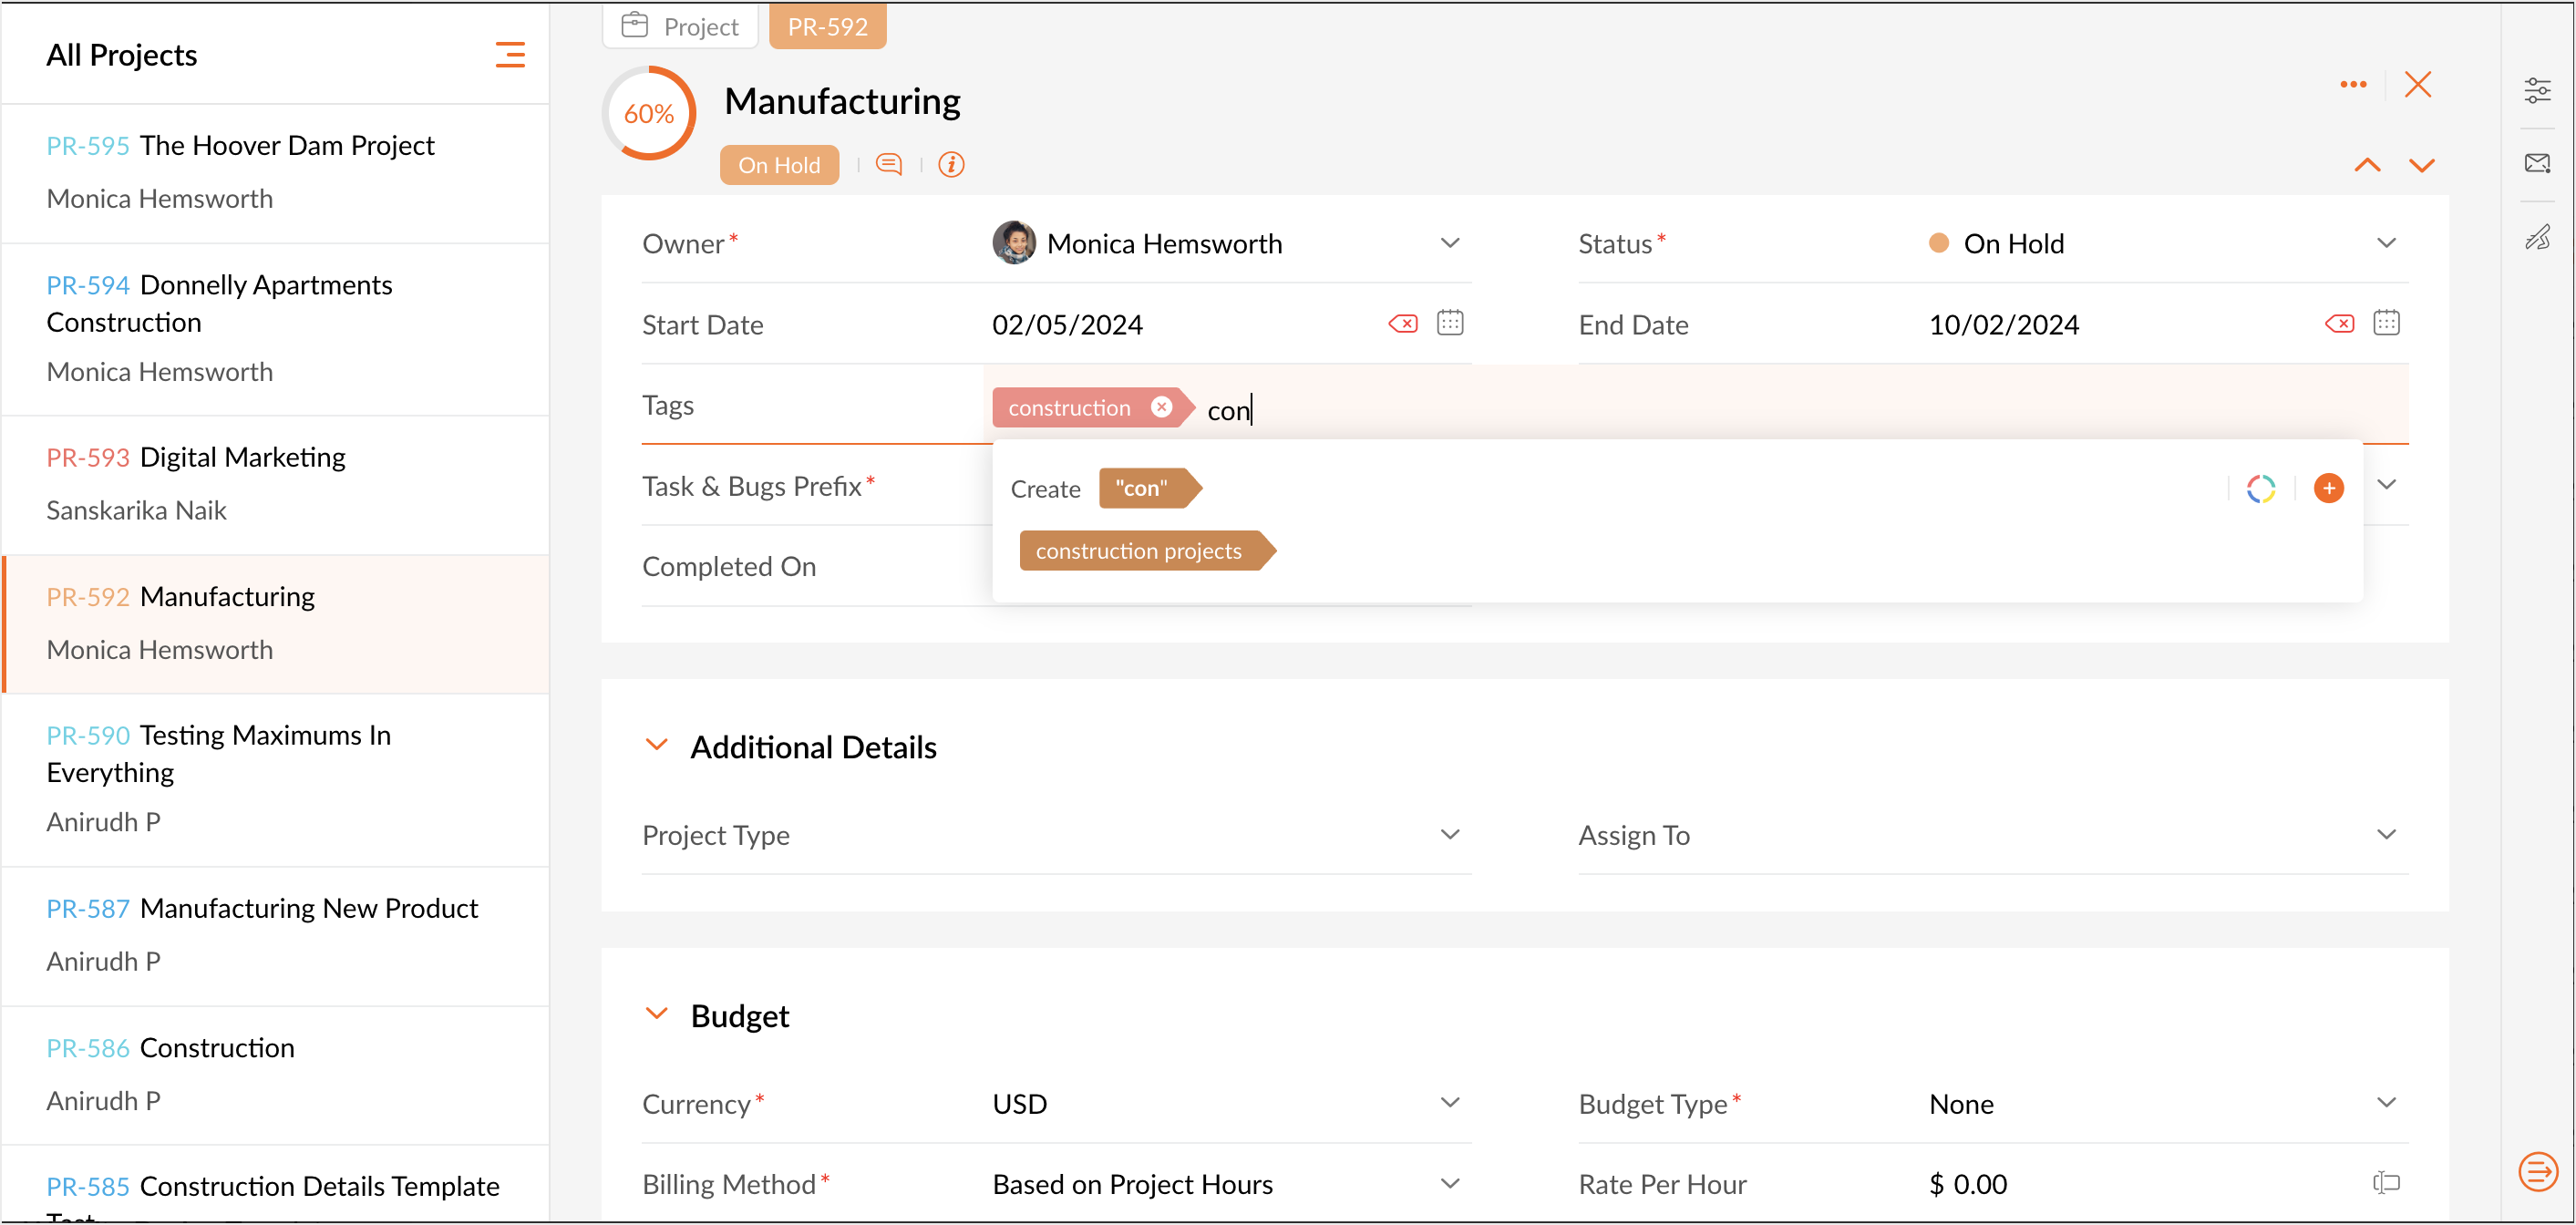Open PR-593 Digital Marketing project
The height and width of the screenshot is (1225, 2576).
pyautogui.click(x=242, y=457)
